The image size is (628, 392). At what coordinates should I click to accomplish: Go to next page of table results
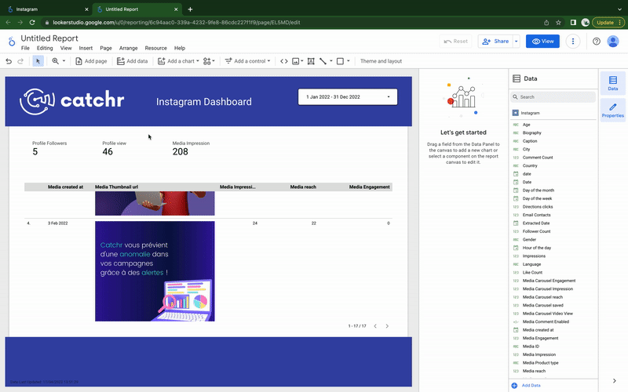coord(387,325)
